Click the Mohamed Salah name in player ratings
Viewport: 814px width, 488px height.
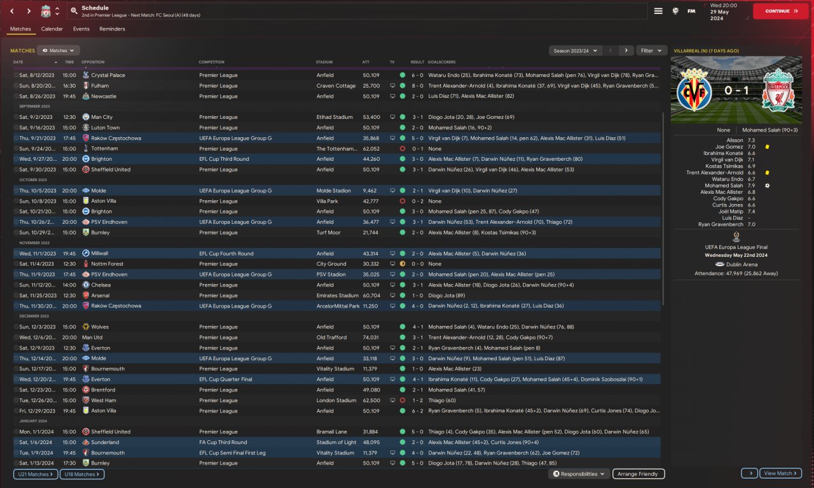(724, 186)
